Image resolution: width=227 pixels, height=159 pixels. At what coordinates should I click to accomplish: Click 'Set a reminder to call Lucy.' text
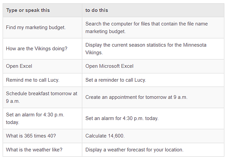(x=116, y=80)
